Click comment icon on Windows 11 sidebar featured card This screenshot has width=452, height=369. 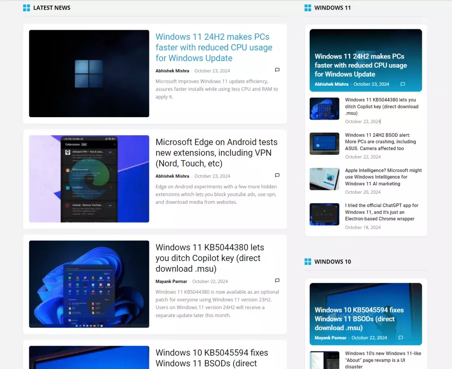click(x=403, y=84)
